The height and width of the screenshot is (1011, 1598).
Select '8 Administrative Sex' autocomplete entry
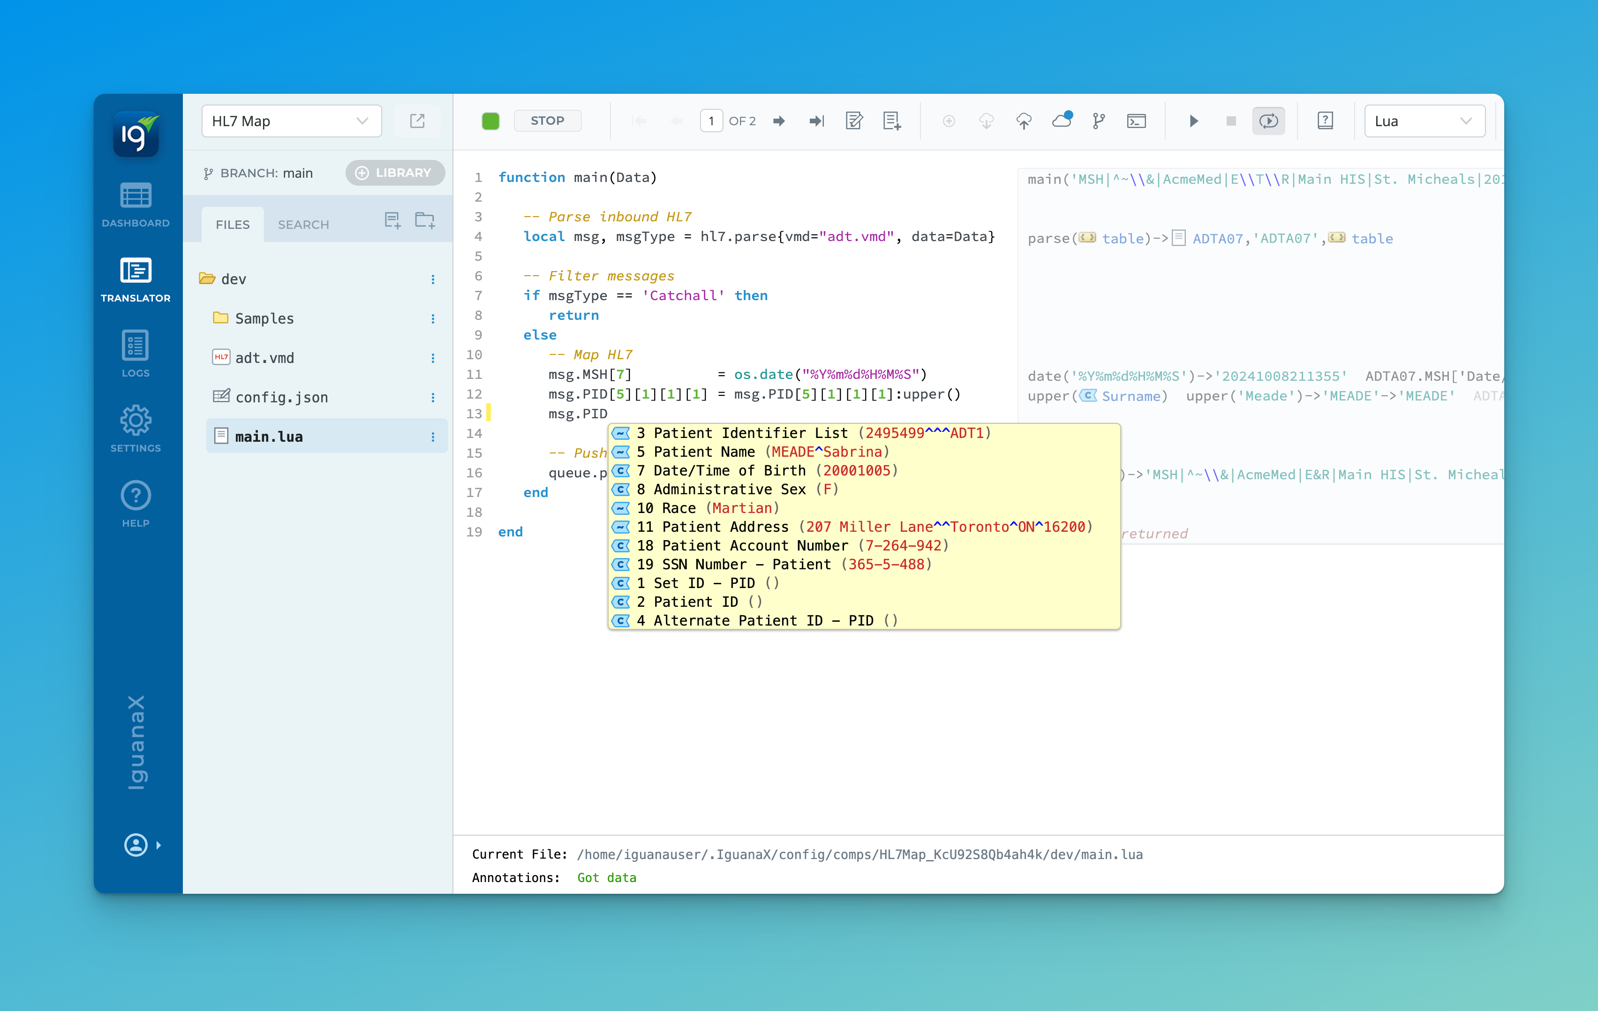(x=864, y=489)
